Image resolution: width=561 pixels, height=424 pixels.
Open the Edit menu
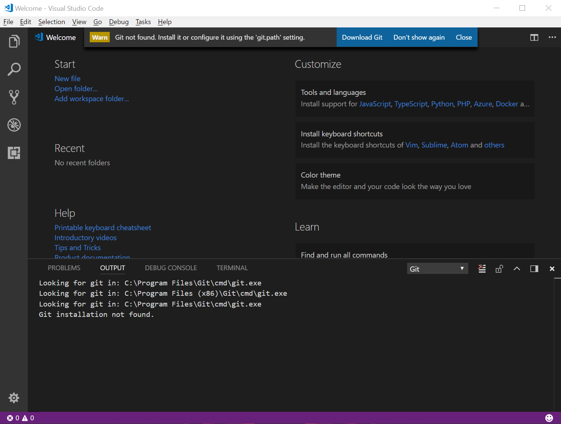click(26, 22)
